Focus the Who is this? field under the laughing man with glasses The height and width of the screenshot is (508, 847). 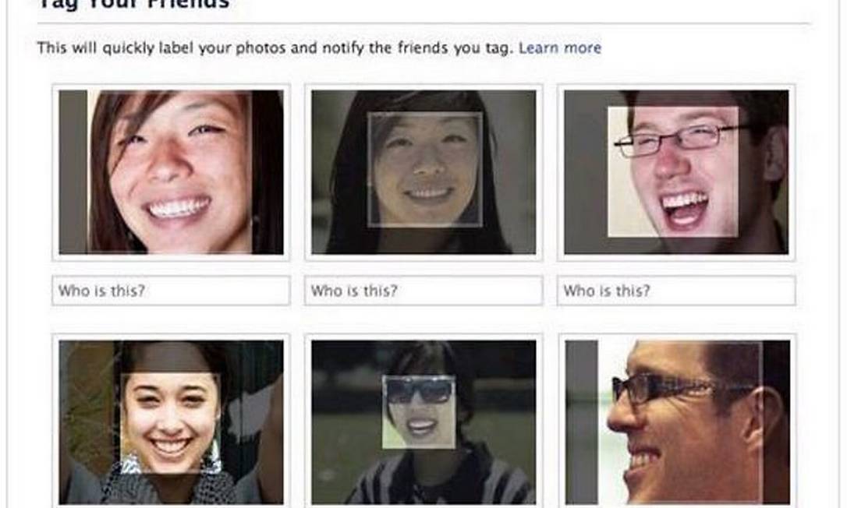676,291
